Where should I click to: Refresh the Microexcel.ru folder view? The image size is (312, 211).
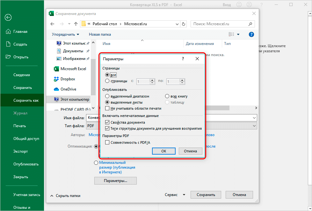(x=184, y=24)
